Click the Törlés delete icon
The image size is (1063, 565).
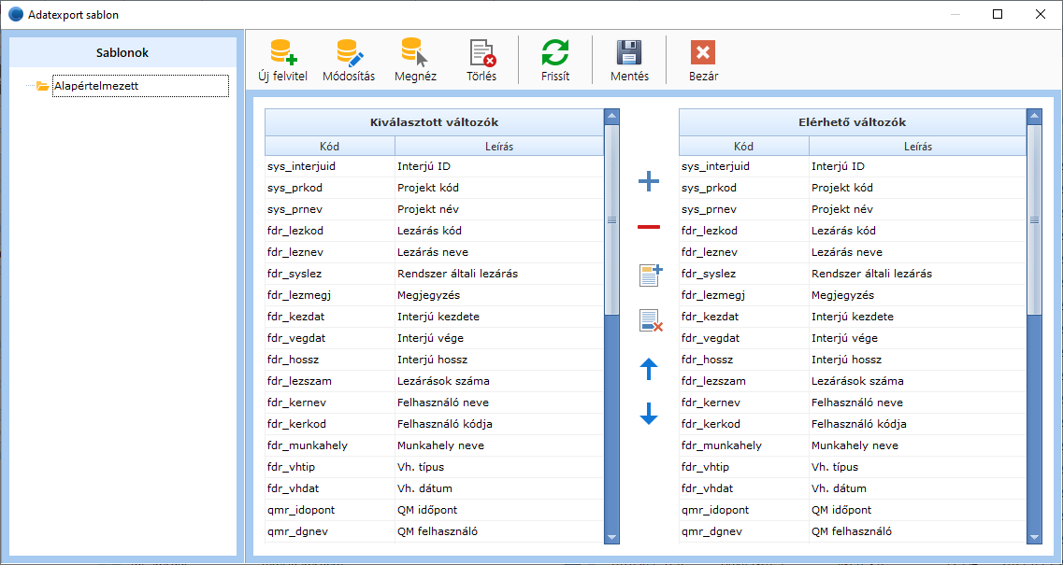tap(481, 53)
